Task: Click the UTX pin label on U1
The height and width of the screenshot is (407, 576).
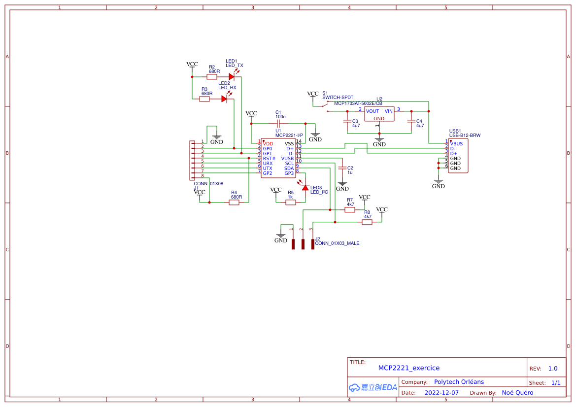Action: coord(268,168)
